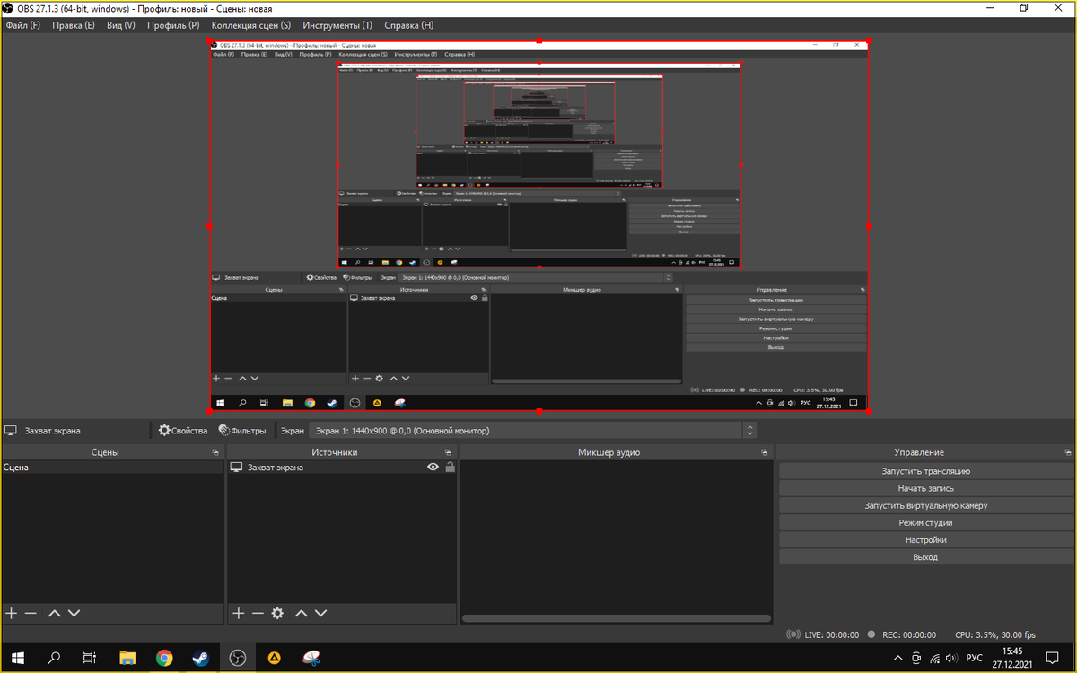The image size is (1077, 673).
Task: Open the yellow AIMP player taskbar icon
Action: [x=274, y=658]
